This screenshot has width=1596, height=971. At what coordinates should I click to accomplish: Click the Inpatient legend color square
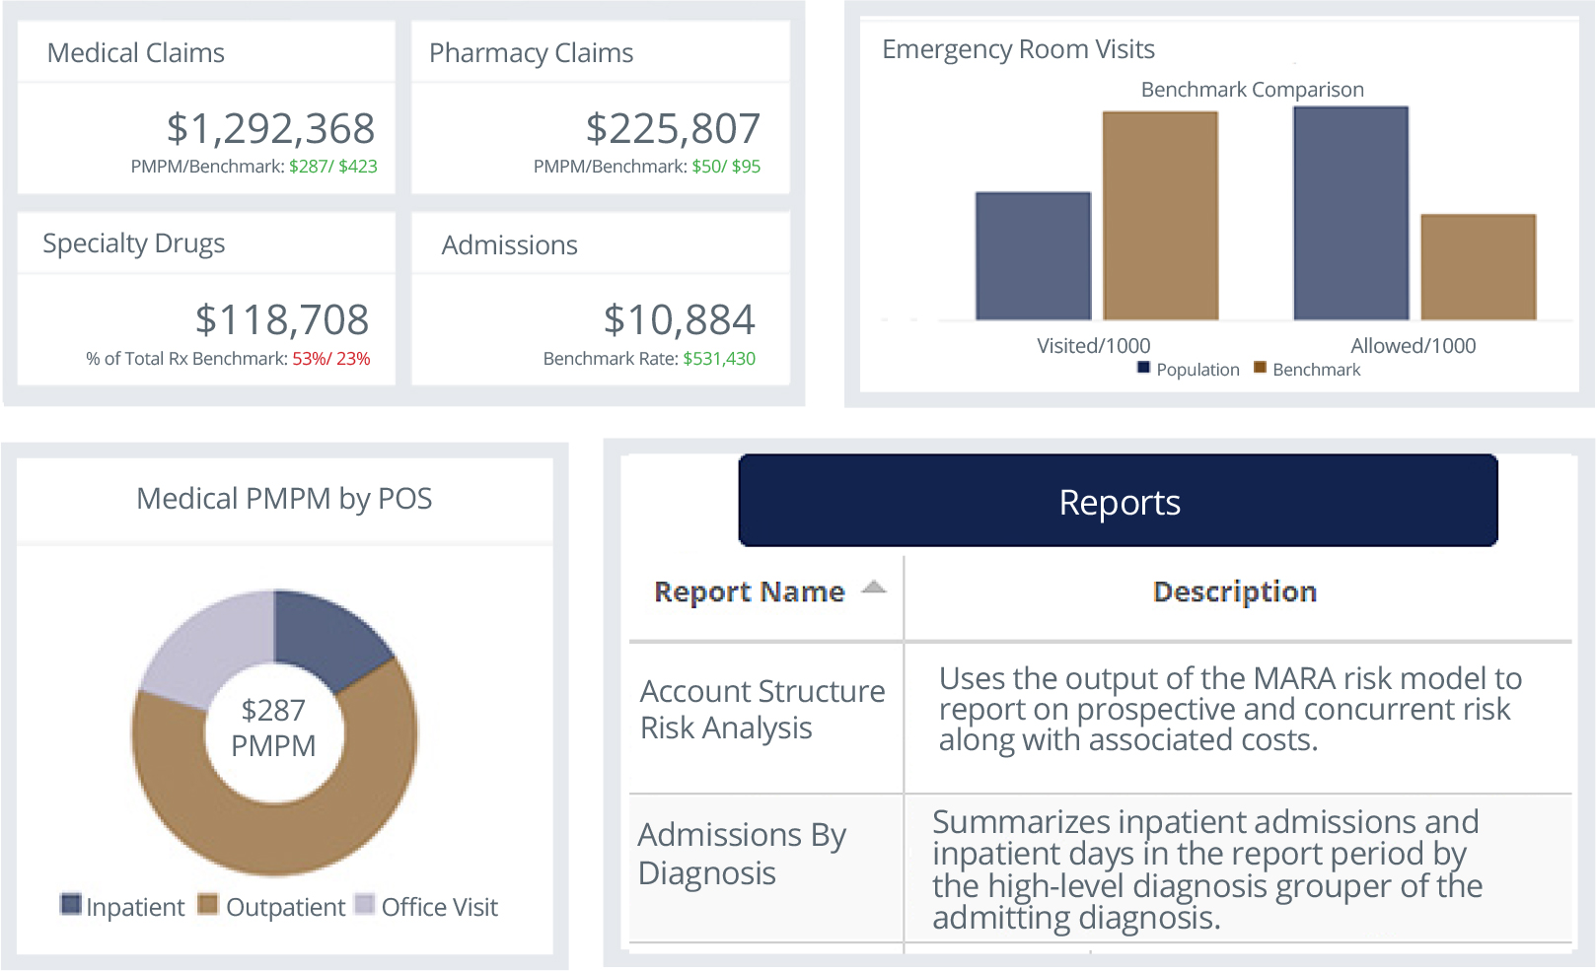pos(71,905)
